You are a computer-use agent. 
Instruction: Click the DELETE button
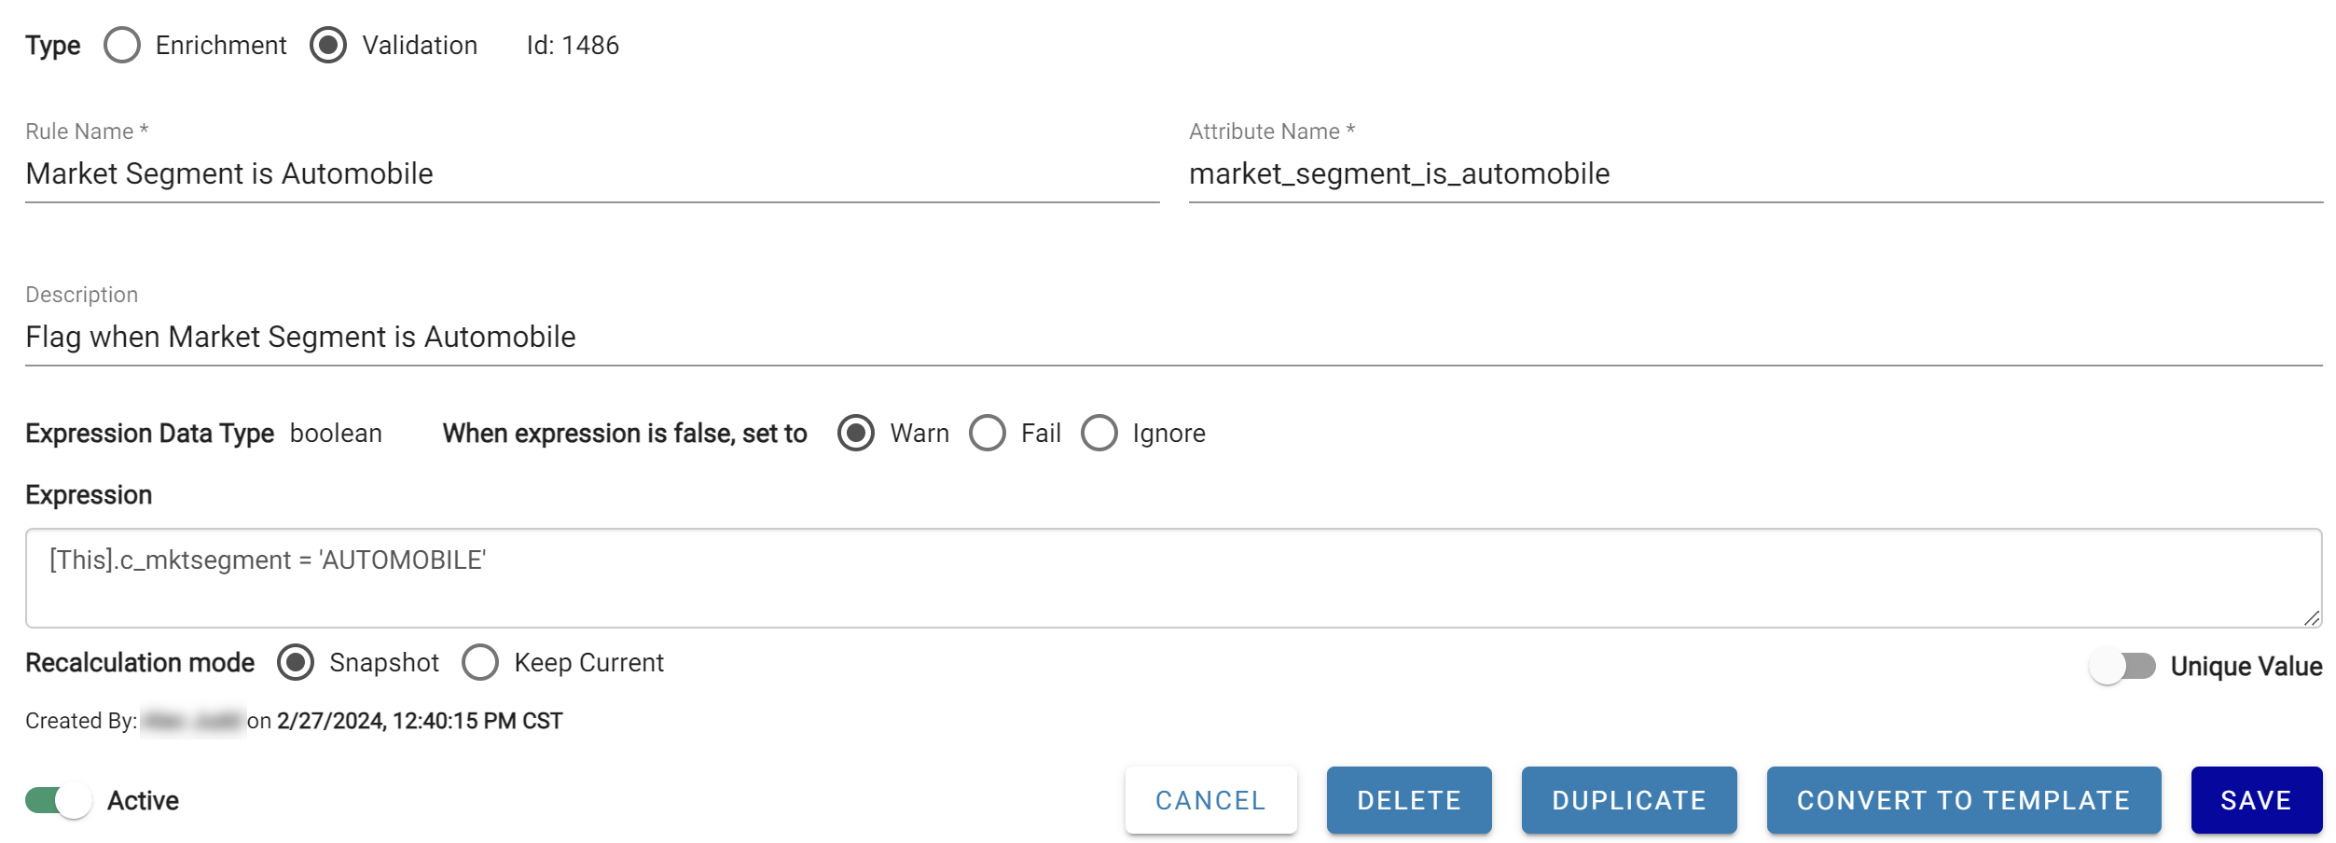(1409, 800)
